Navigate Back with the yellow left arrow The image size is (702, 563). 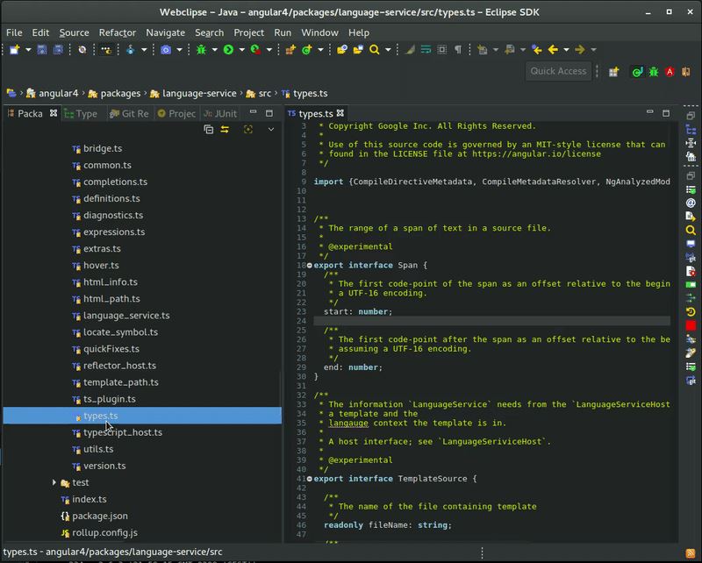(554, 50)
